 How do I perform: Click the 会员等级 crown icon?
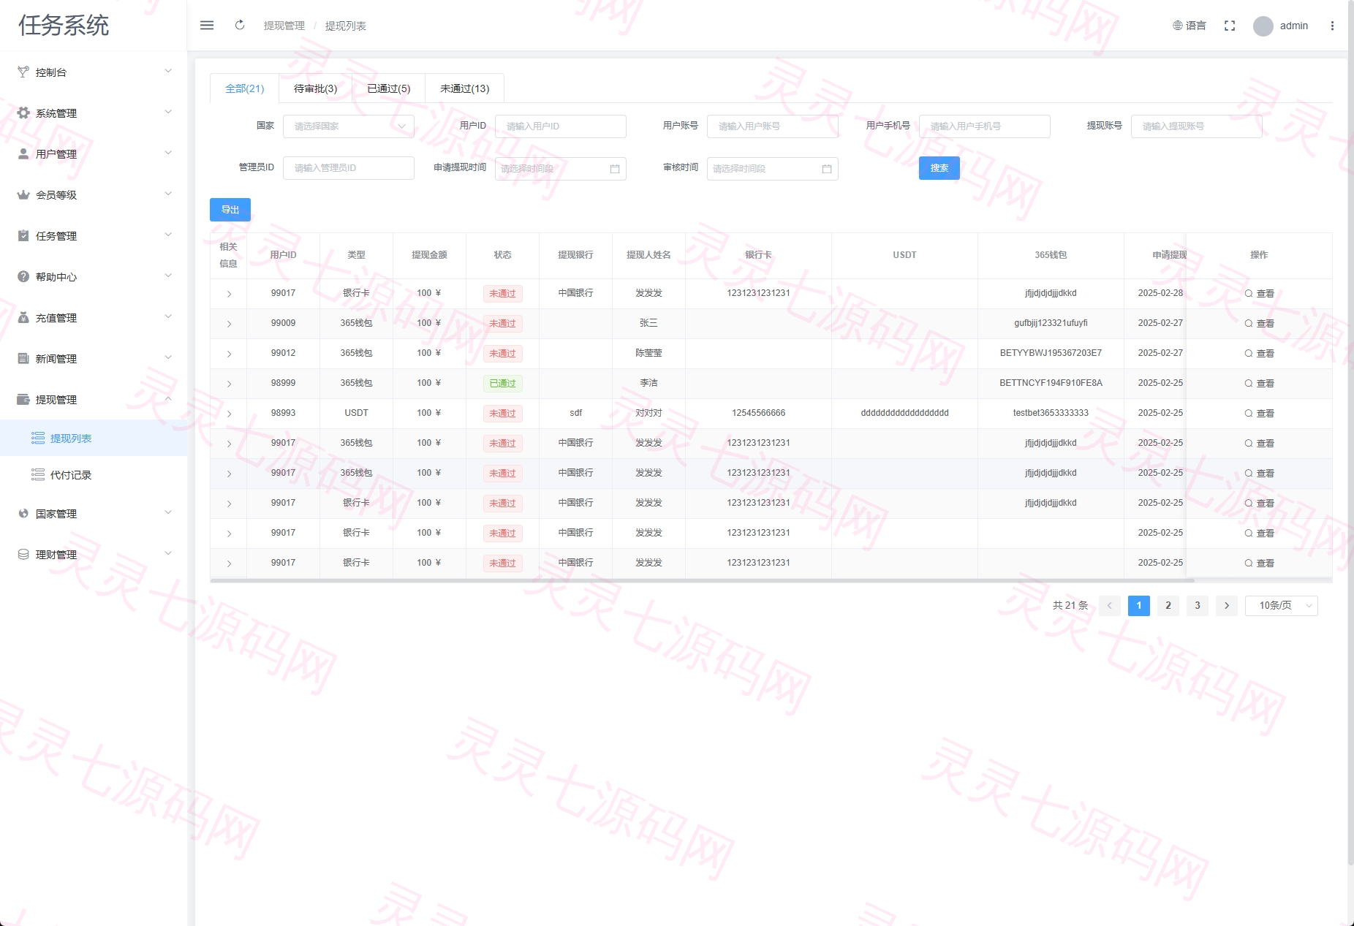point(23,194)
